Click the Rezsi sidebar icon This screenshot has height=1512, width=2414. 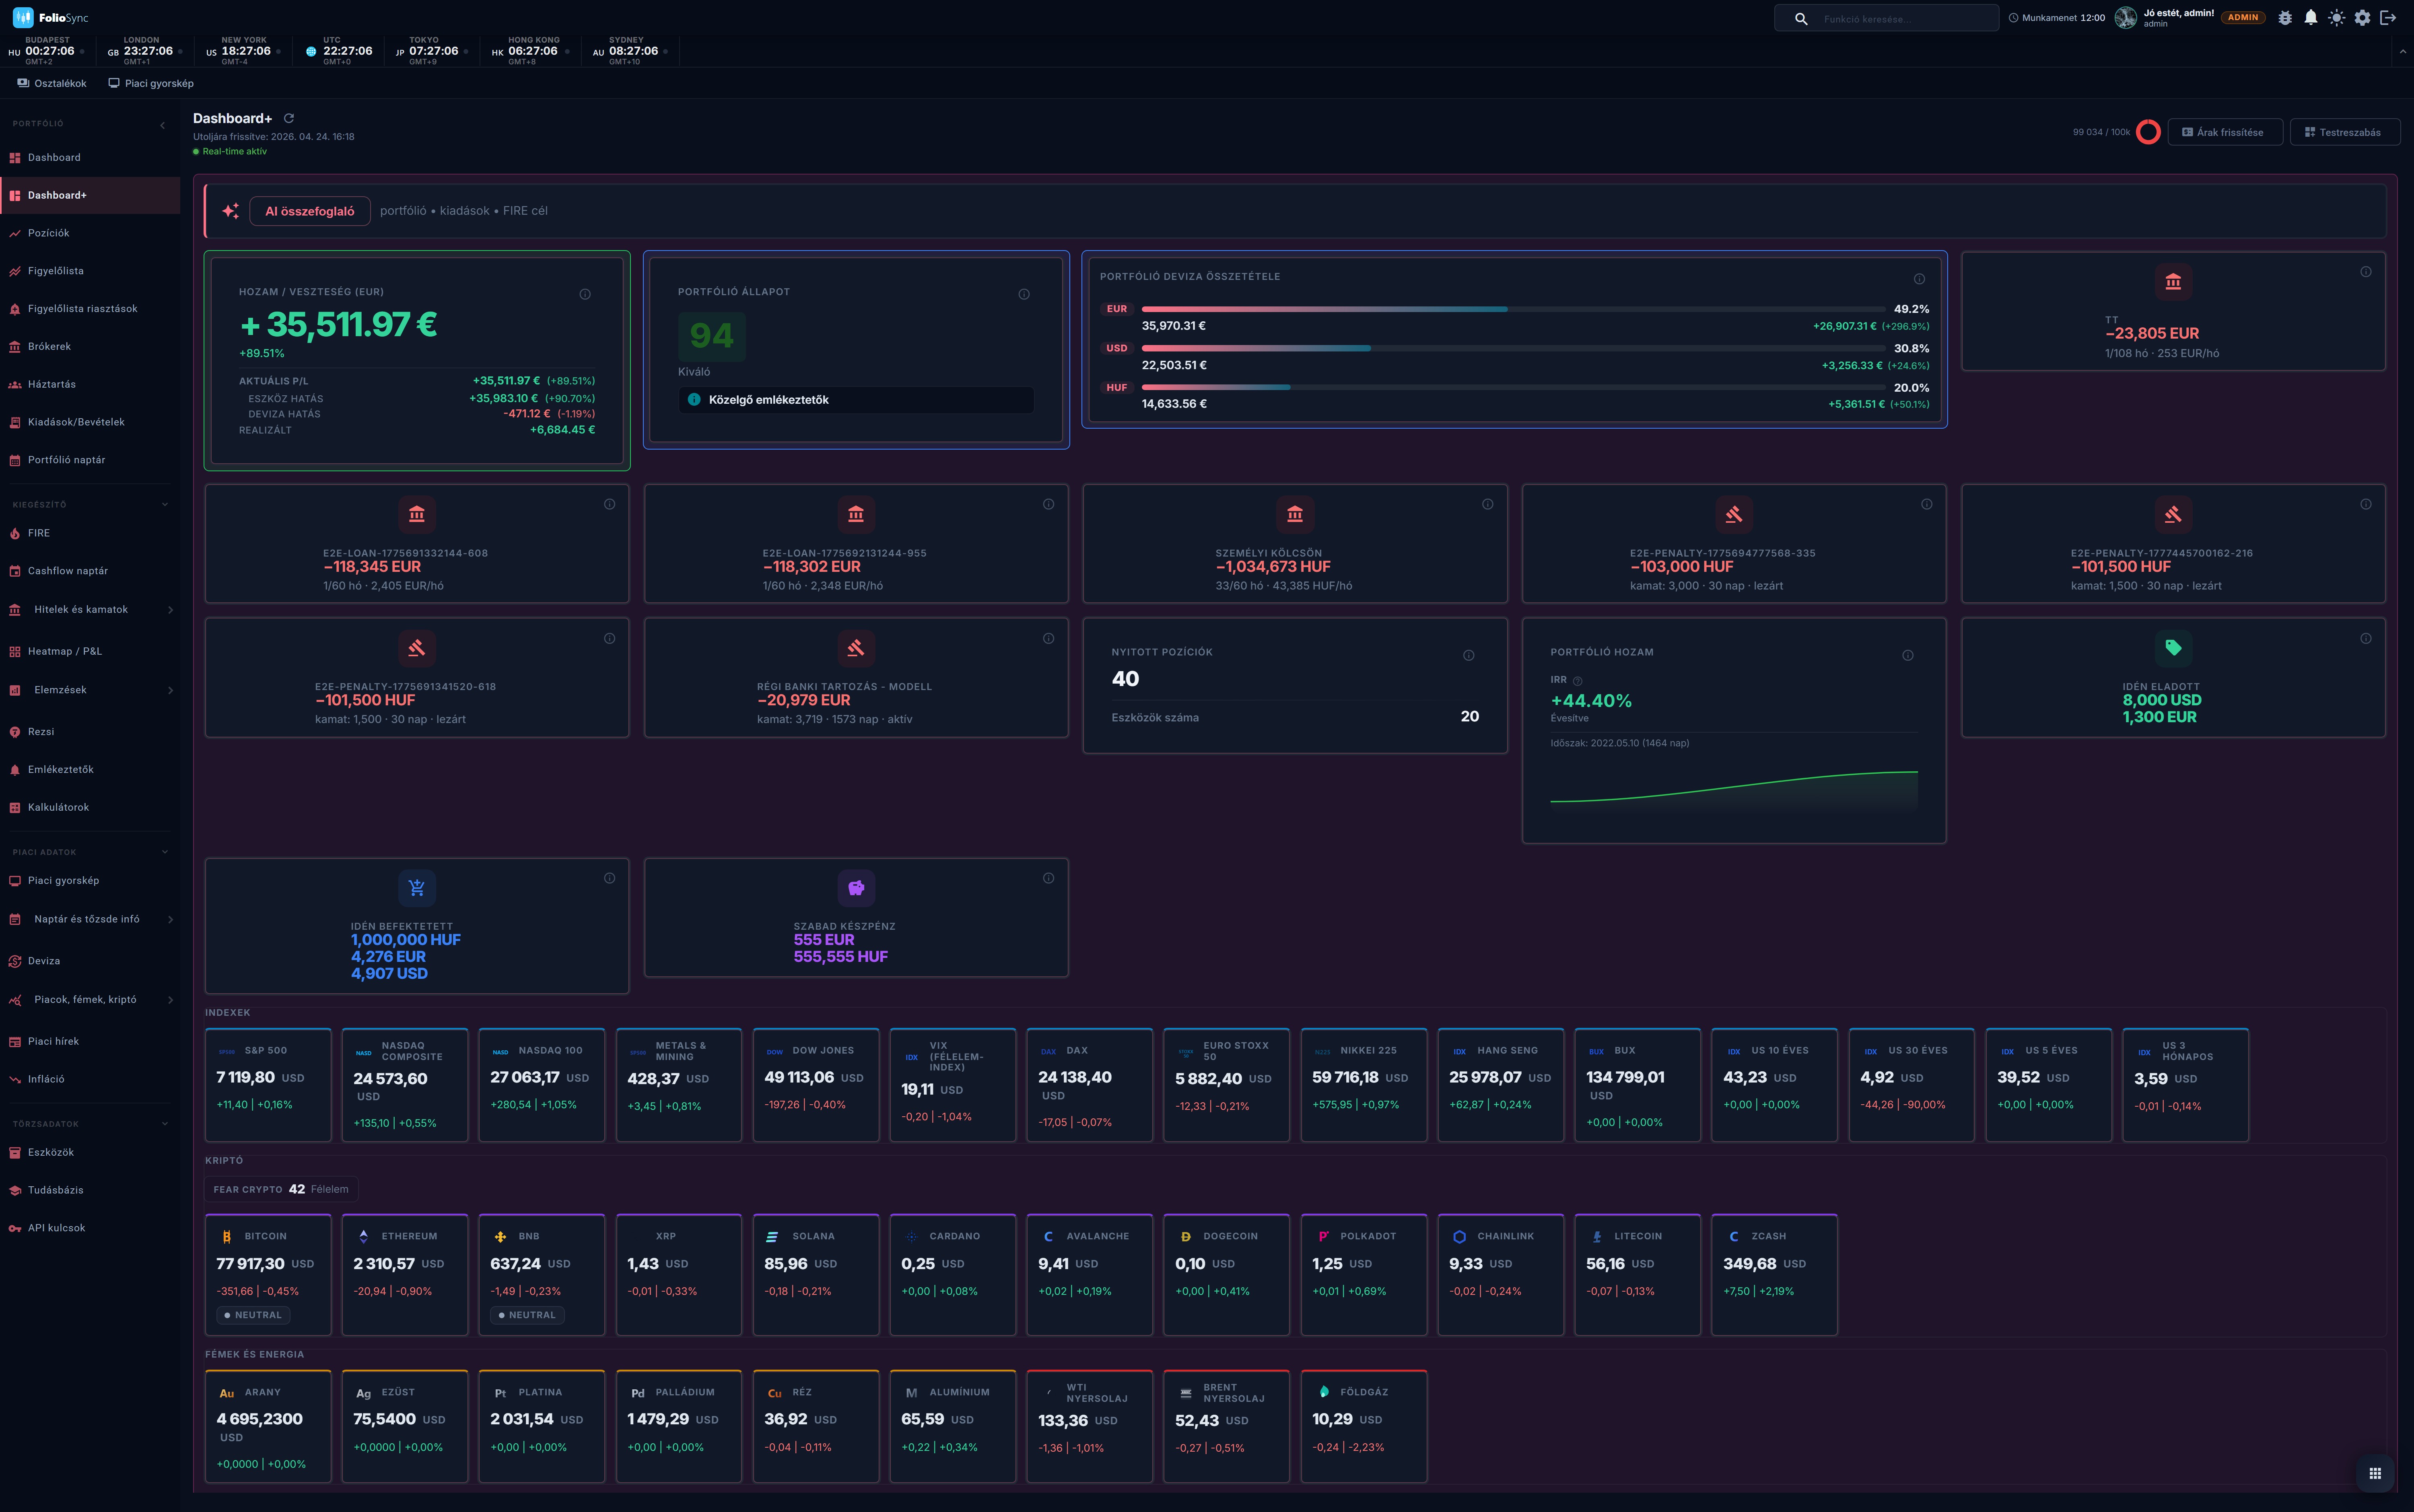15,732
